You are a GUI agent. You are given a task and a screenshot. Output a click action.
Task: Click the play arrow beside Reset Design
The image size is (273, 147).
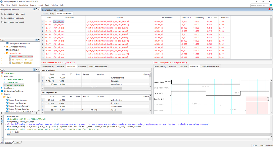(2, 88)
